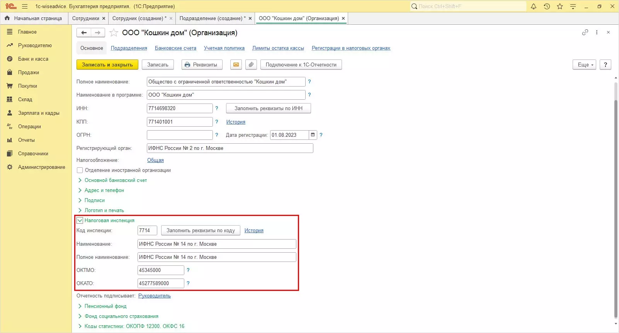Image resolution: width=619 pixels, height=333 pixels.
Task: Open Отчеты section in sidebar
Action: pos(26,140)
